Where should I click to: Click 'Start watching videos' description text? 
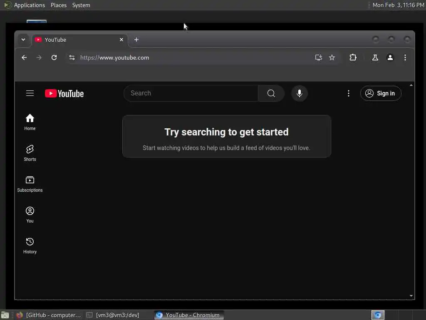(226, 148)
